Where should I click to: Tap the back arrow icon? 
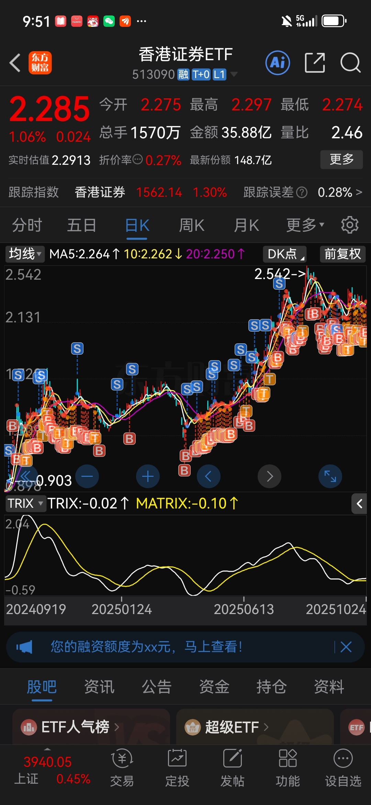click(x=15, y=63)
